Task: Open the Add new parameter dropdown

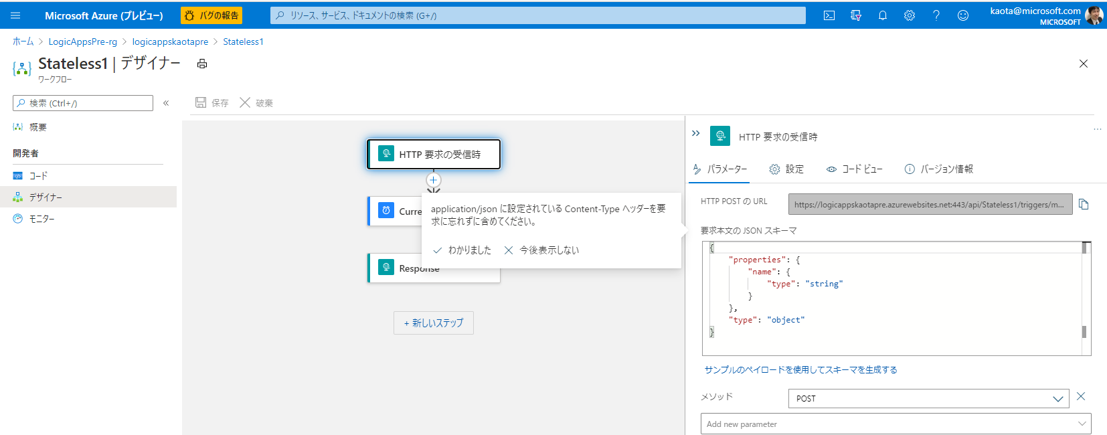Action: [x=896, y=424]
